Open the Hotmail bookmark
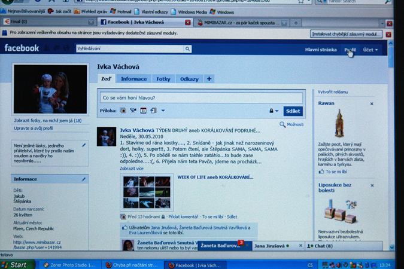 (x=120, y=11)
